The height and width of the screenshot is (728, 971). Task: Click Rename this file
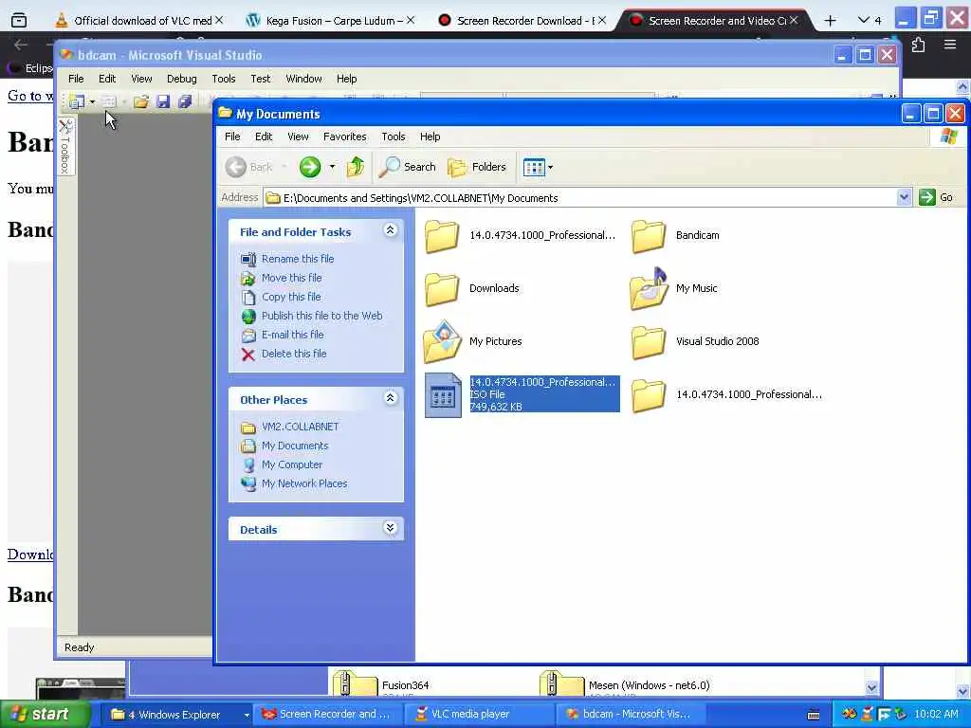[297, 259]
